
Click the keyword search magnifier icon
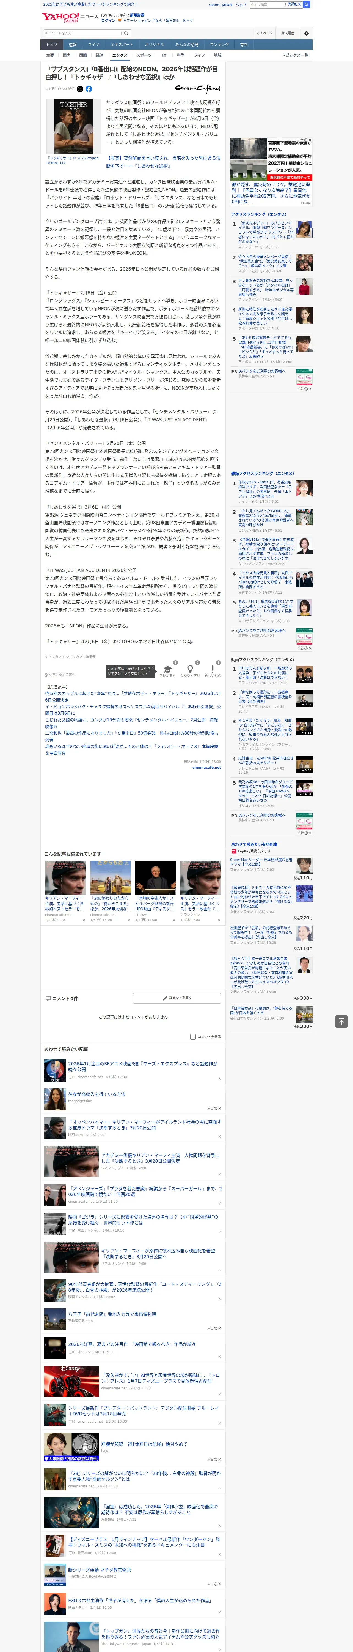point(126,33)
